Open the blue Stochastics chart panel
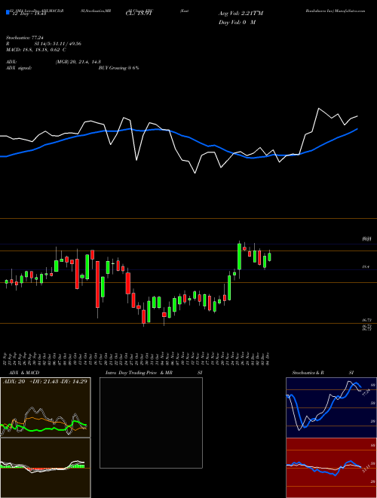377x498 pixels. click(x=331, y=407)
